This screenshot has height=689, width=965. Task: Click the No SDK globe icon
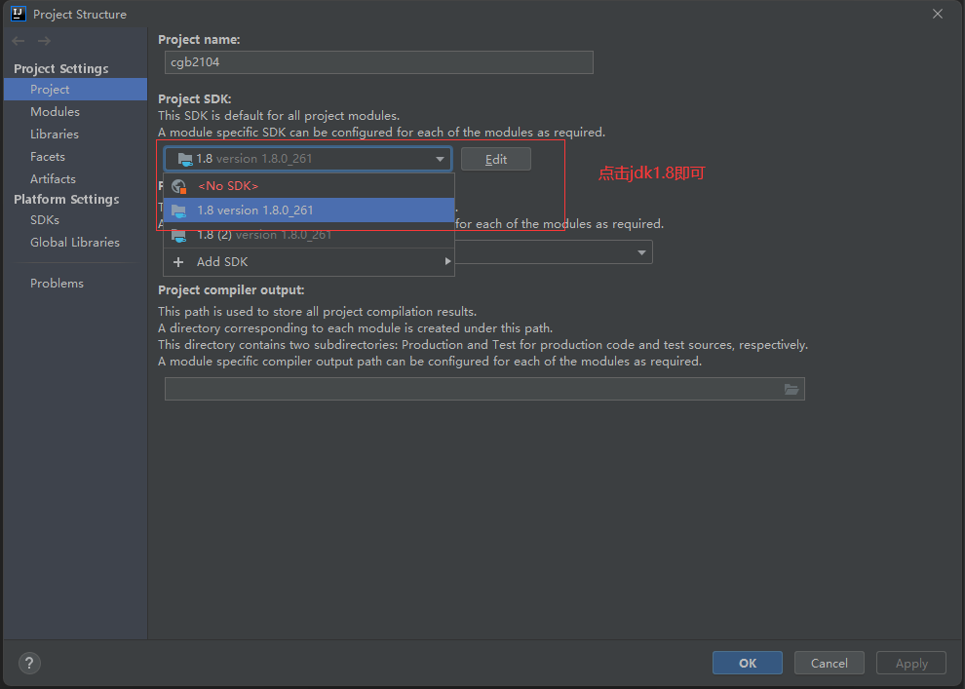(x=179, y=186)
